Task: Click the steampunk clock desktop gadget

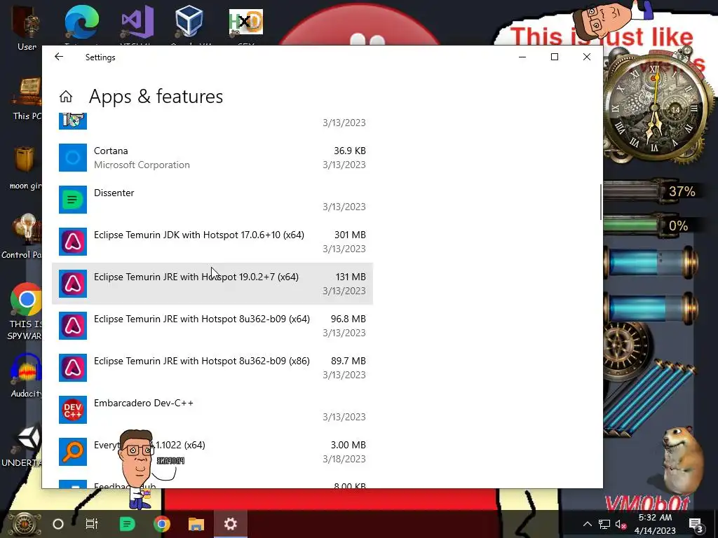Action: (656, 108)
